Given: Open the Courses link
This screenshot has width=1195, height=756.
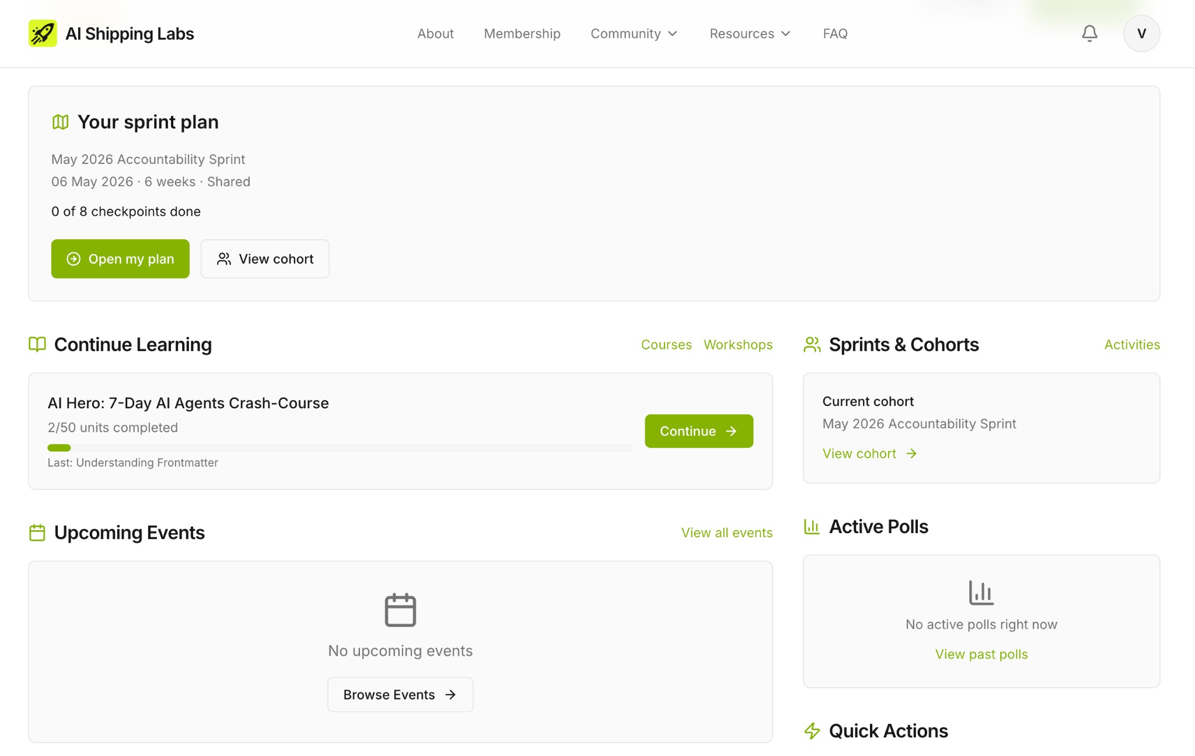Looking at the screenshot, I should tap(666, 345).
